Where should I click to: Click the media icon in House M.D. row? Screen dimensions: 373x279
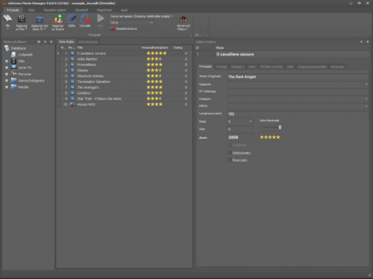click(x=72, y=104)
